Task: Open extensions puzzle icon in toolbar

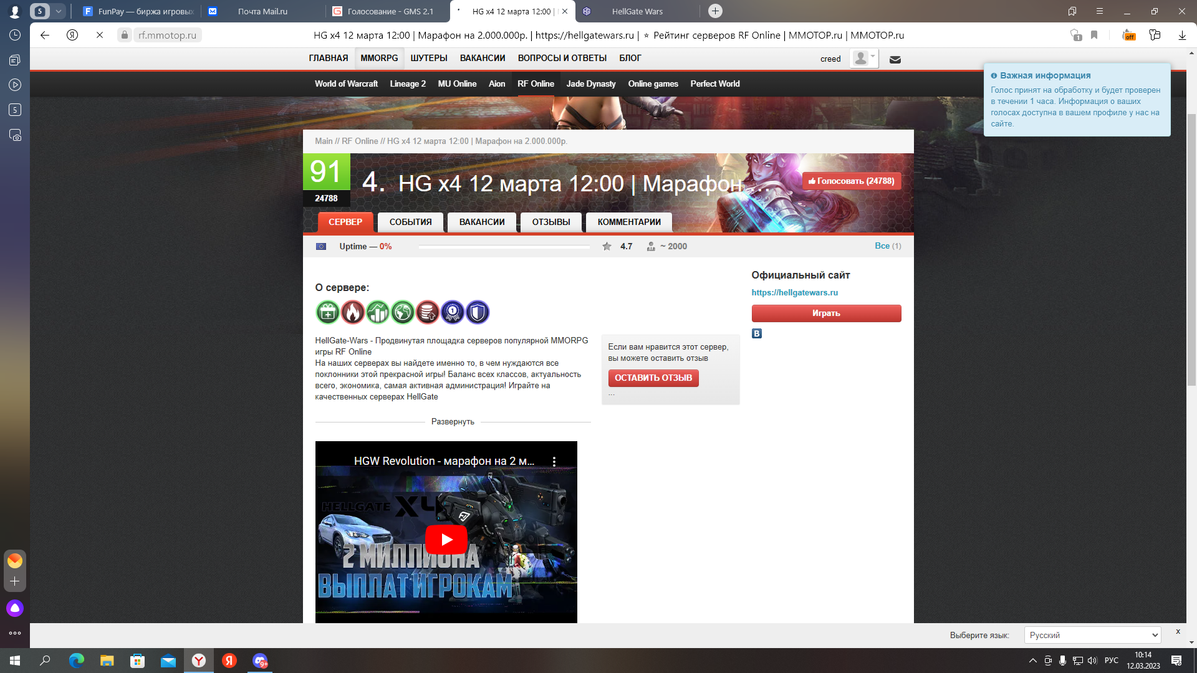Action: tap(1155, 36)
